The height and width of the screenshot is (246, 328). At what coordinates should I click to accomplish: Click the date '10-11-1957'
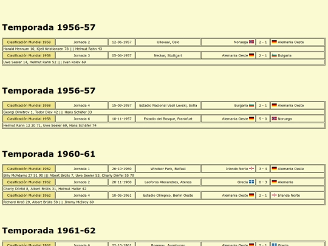121,118
